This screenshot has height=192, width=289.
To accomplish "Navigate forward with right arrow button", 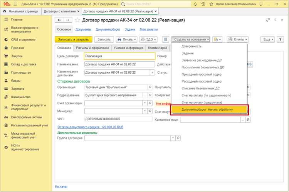I will click(68, 20).
